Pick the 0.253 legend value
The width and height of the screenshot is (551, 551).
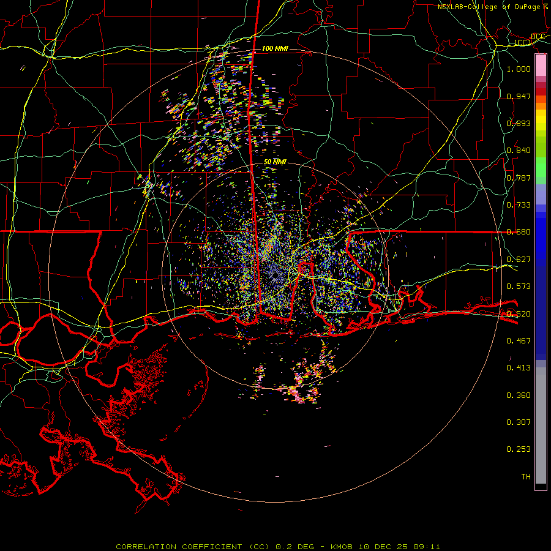coord(519,449)
